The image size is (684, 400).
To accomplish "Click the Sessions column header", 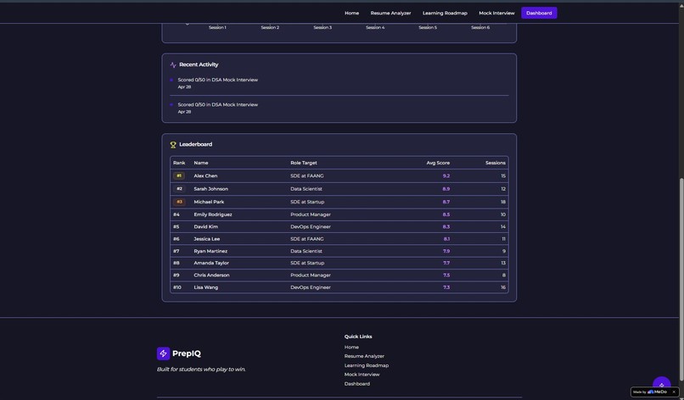I will (x=495, y=163).
